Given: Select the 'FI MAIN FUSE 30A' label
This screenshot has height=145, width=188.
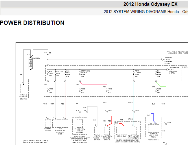Looking at the screenshot, I should tap(159, 74).
